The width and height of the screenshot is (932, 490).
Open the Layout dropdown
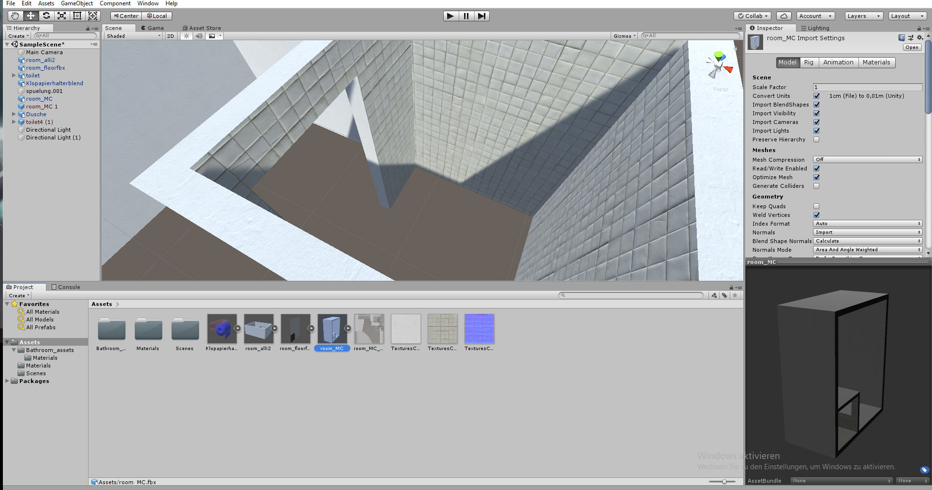point(907,16)
